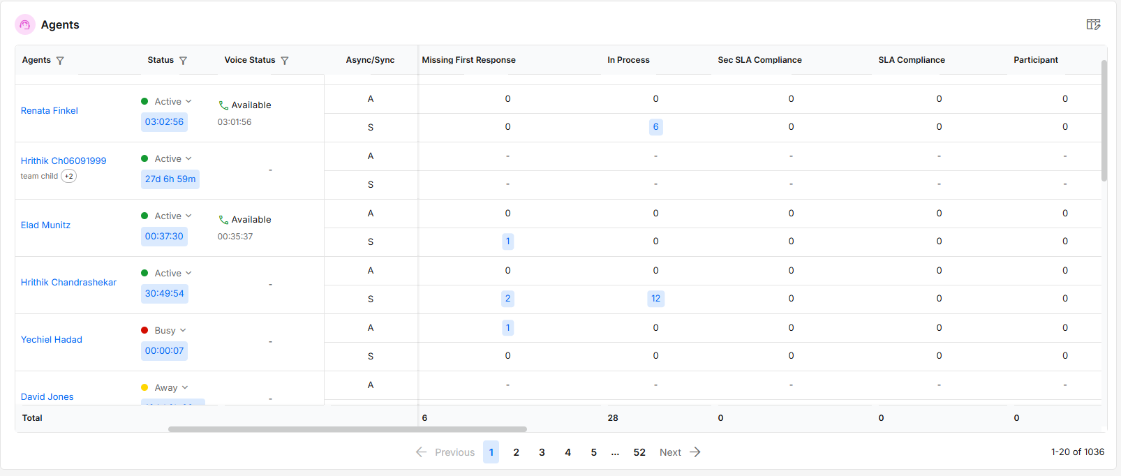Go to page 4

568,452
